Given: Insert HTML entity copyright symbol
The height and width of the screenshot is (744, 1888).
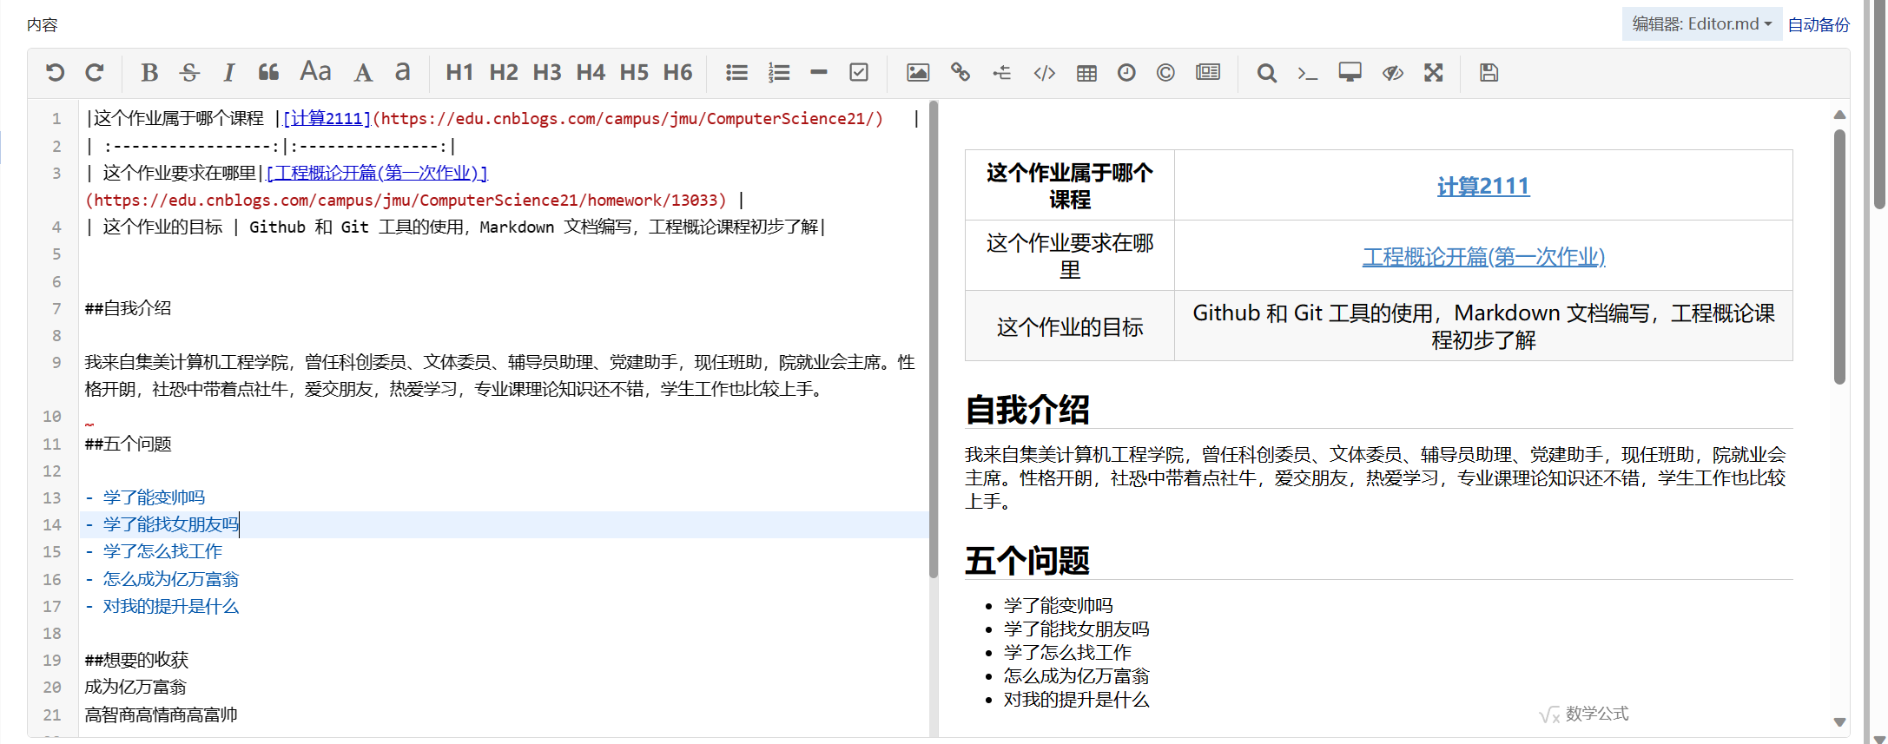Looking at the screenshot, I should coord(1165,73).
